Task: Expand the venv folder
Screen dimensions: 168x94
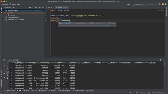Action: coord(6,13)
